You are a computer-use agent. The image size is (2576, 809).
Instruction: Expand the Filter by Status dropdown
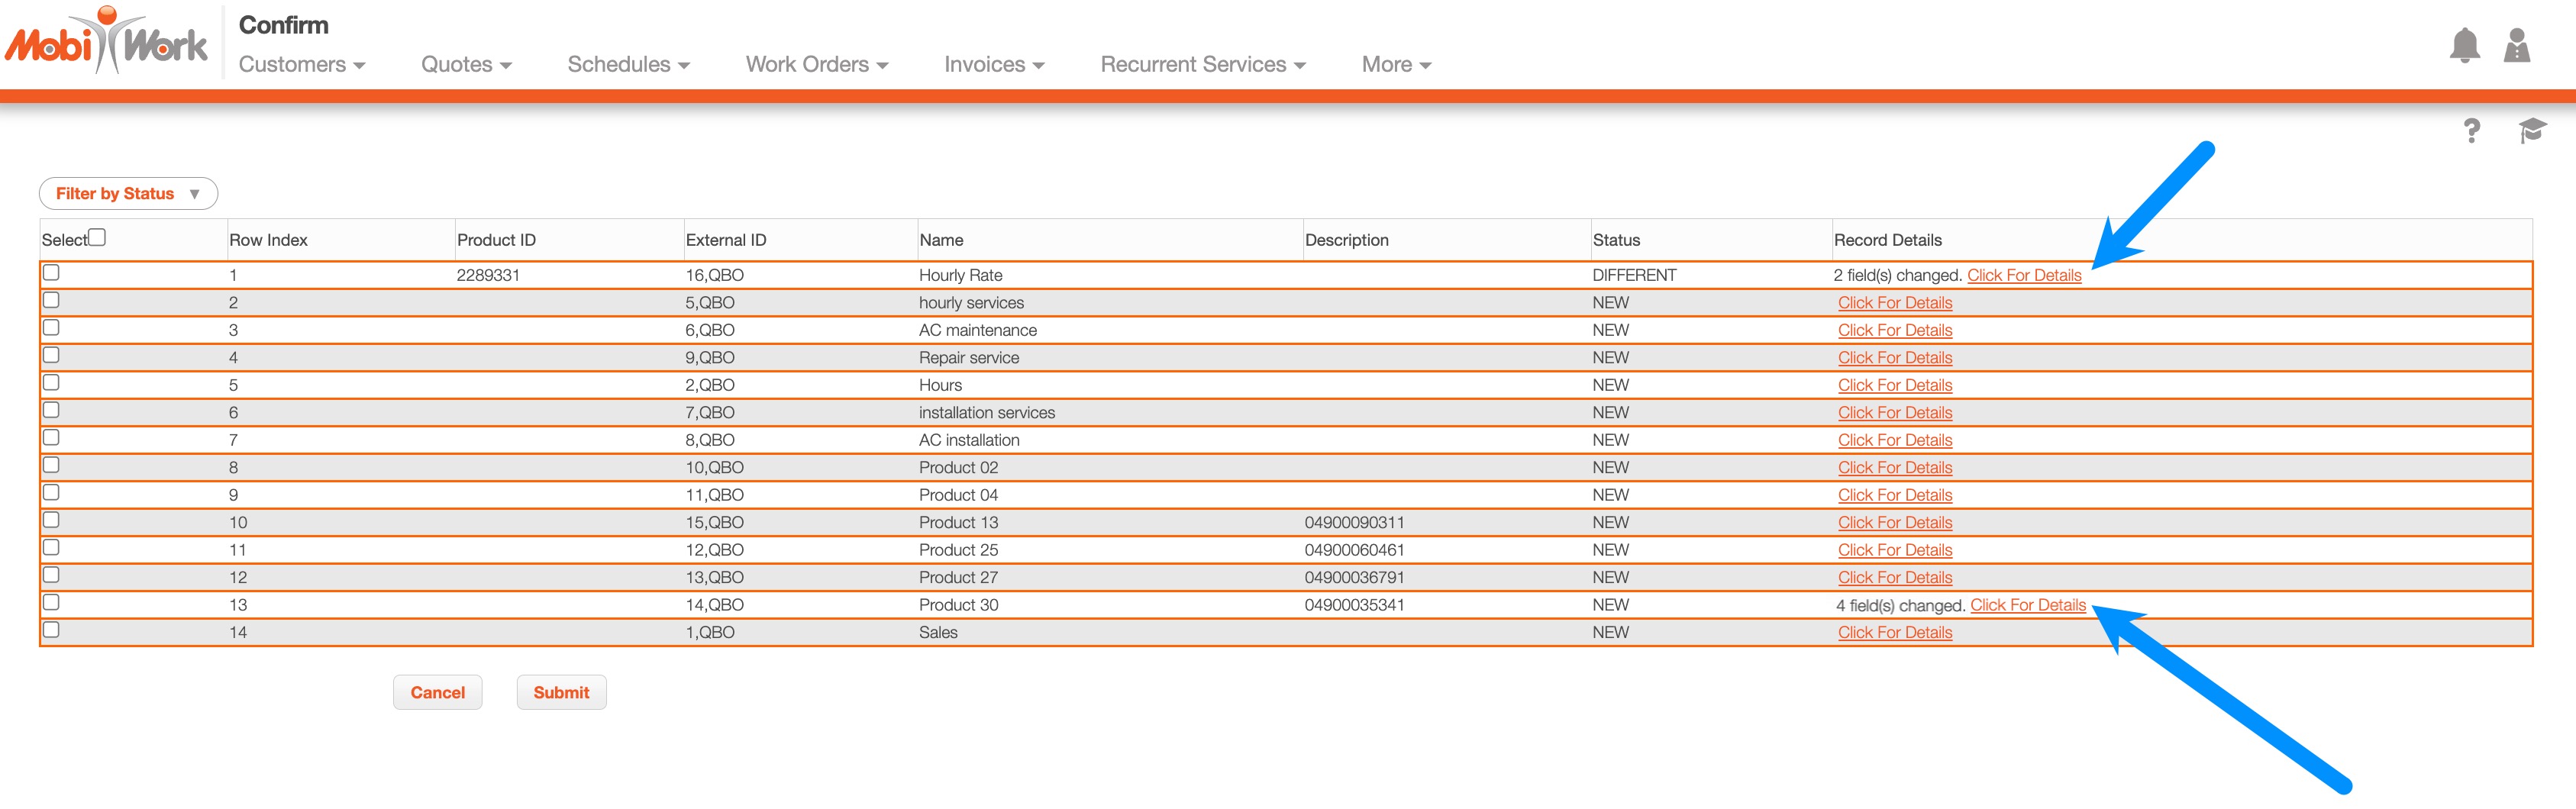tap(128, 194)
